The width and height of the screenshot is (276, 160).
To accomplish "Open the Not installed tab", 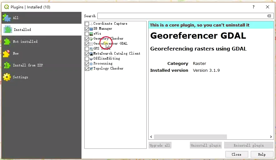I will pos(42,42).
